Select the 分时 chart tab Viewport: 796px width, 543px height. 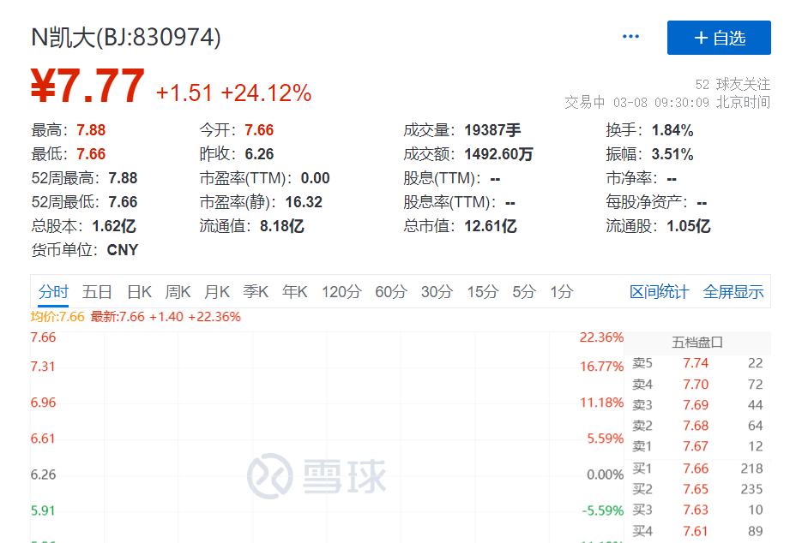53,292
